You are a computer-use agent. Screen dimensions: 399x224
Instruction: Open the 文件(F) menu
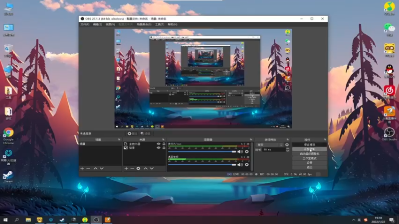(85, 24)
